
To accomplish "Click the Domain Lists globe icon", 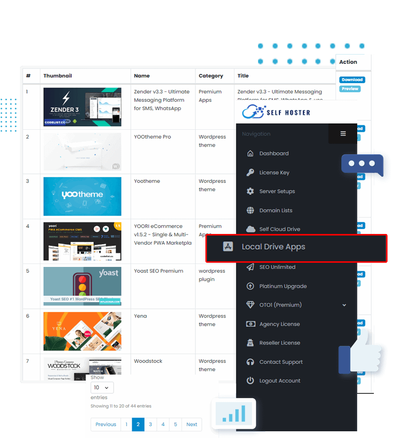I will (x=250, y=210).
